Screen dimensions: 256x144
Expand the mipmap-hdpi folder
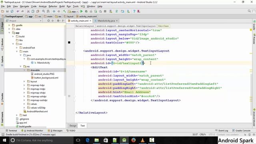coord(24,85)
